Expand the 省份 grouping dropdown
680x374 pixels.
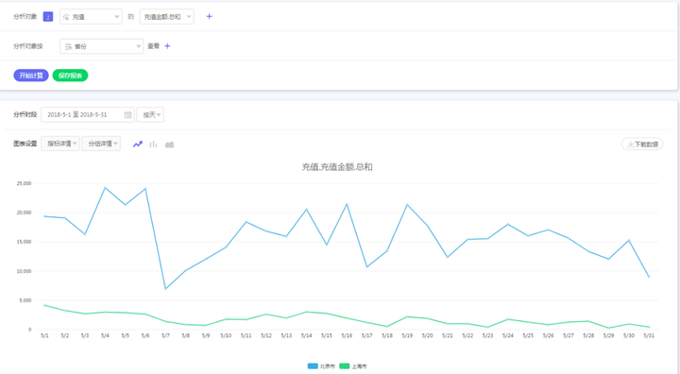pyautogui.click(x=101, y=46)
